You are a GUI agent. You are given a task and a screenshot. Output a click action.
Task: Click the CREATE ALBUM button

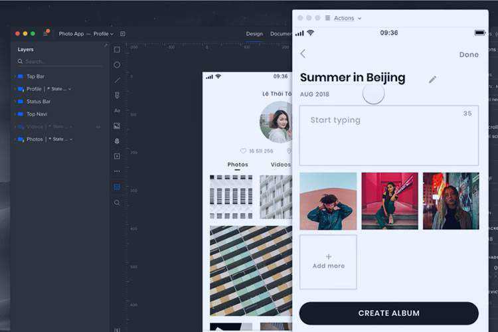tap(388, 313)
